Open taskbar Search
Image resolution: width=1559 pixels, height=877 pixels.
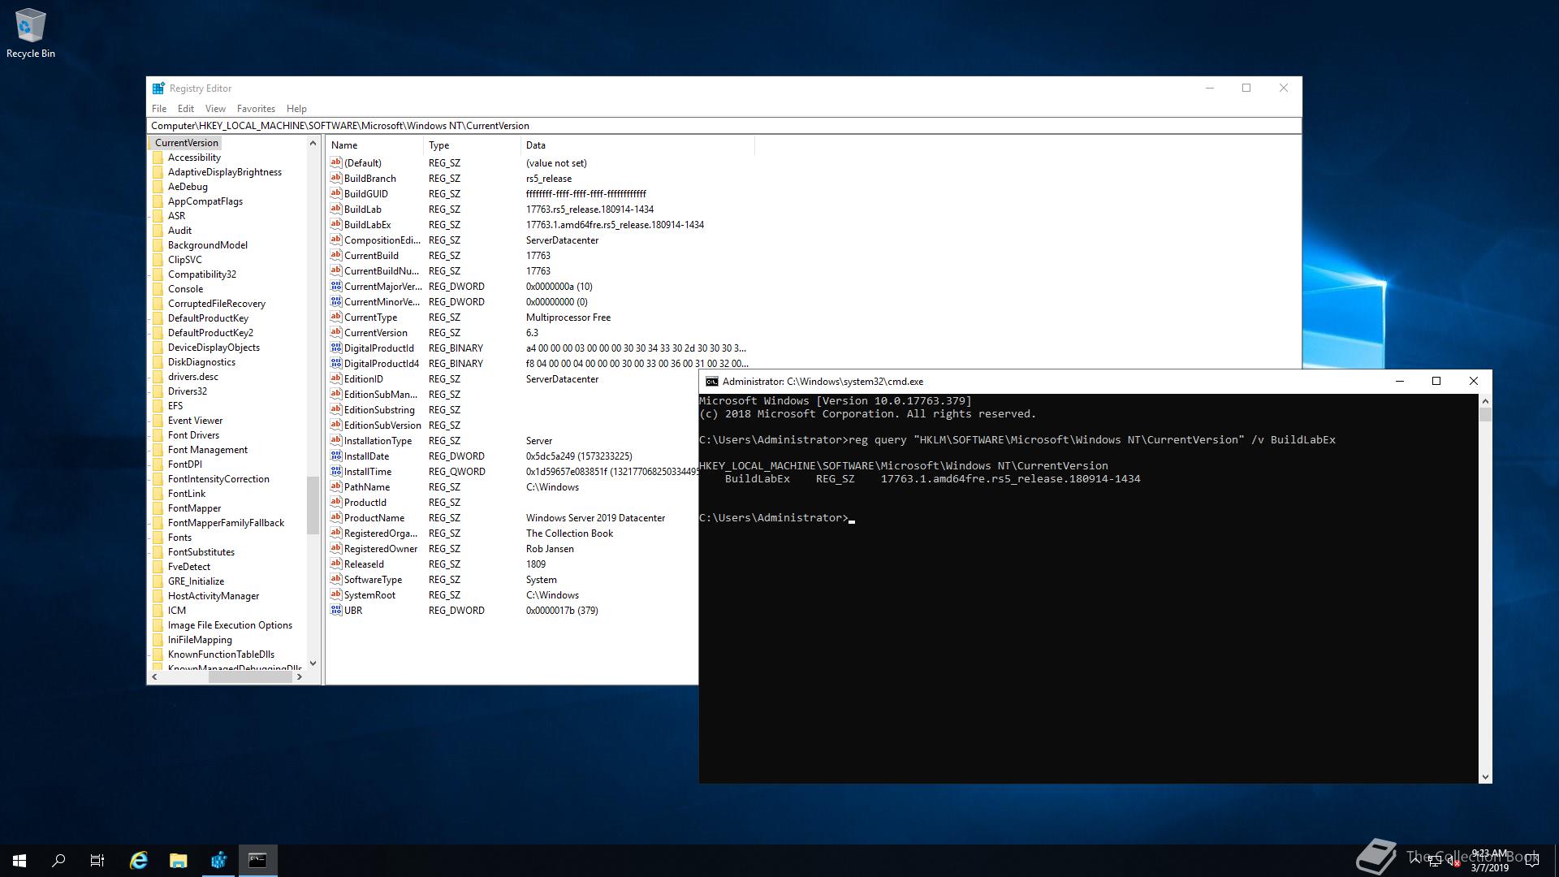(58, 861)
